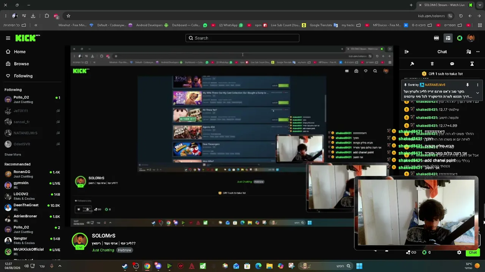Open the Google Translate bookmark
The height and width of the screenshot is (272, 485).
click(324, 25)
